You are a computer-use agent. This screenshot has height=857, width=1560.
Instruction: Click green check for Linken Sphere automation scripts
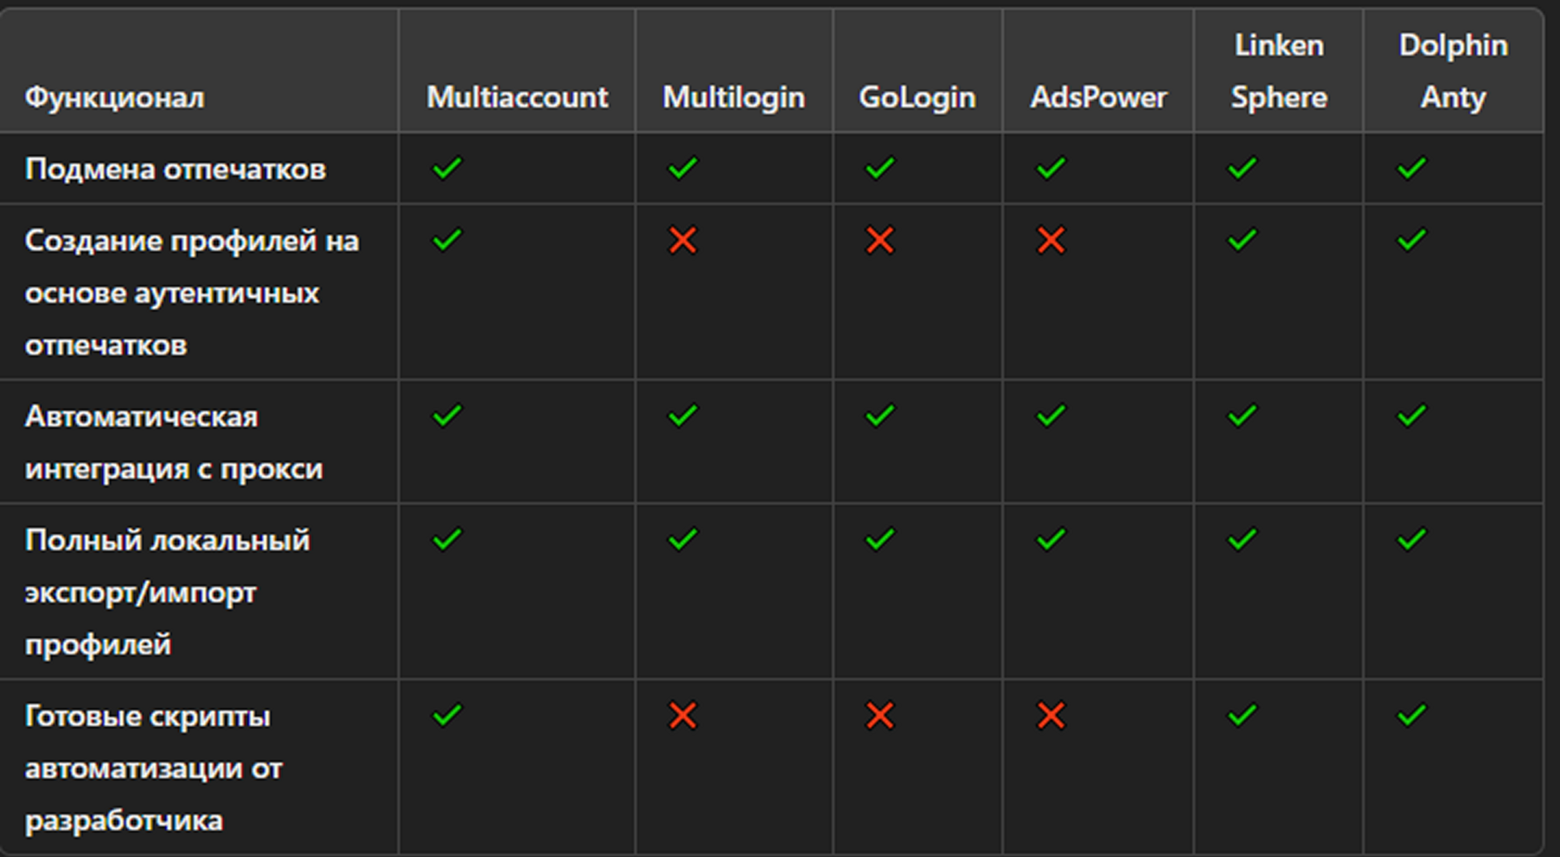click(1242, 715)
